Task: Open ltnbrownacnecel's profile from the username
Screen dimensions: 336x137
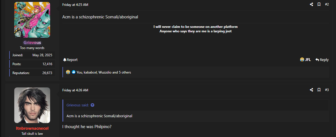Action: coord(32,128)
